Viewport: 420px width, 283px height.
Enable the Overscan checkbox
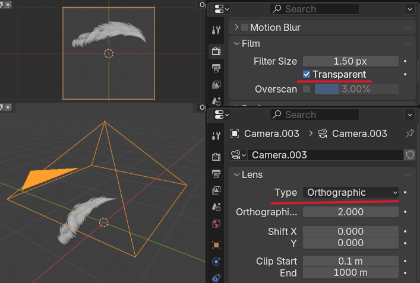point(307,89)
